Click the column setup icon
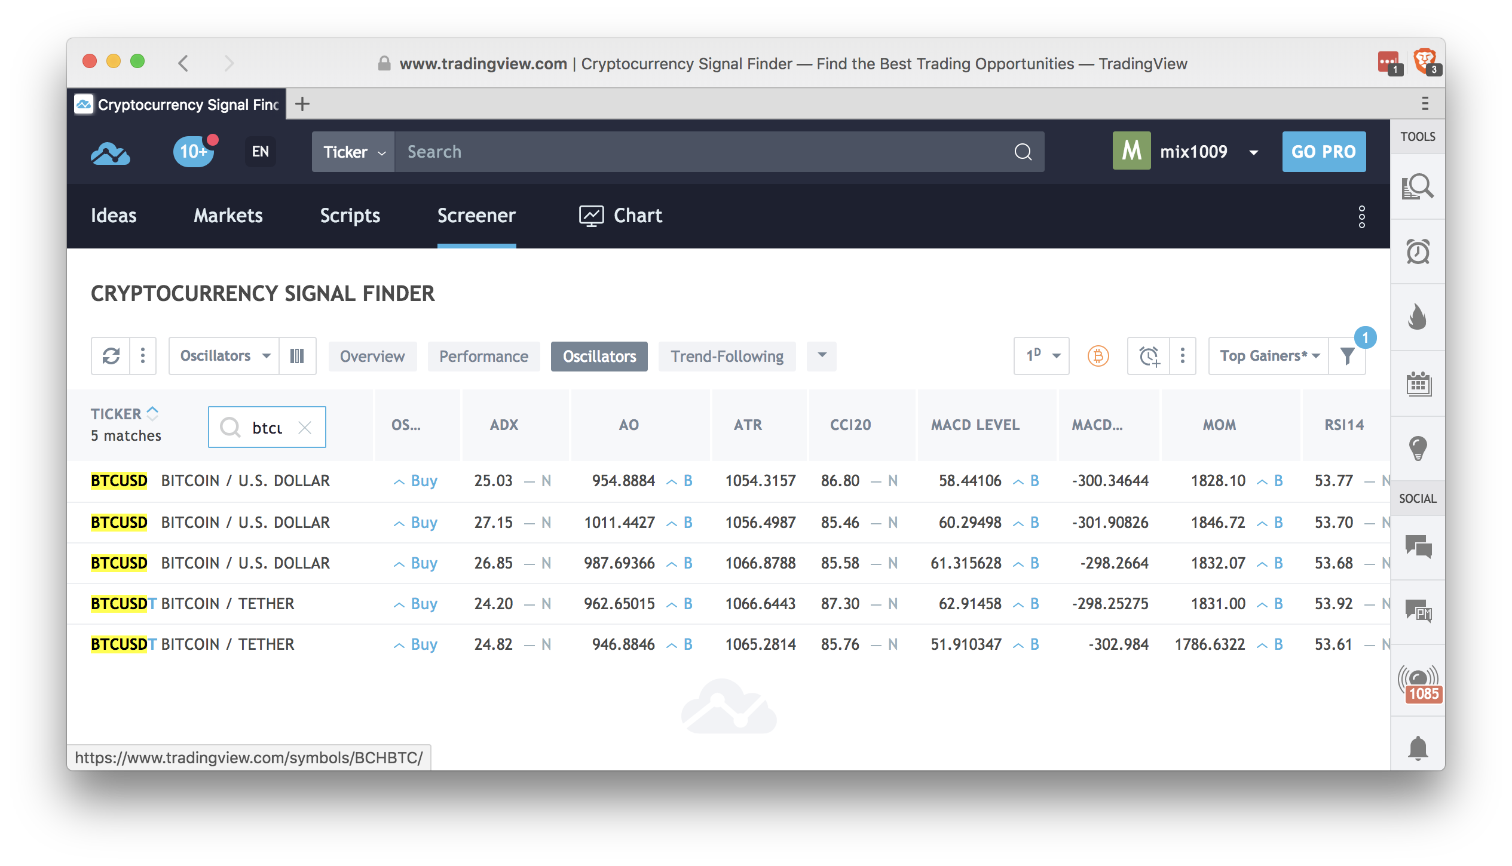 pyautogui.click(x=297, y=356)
